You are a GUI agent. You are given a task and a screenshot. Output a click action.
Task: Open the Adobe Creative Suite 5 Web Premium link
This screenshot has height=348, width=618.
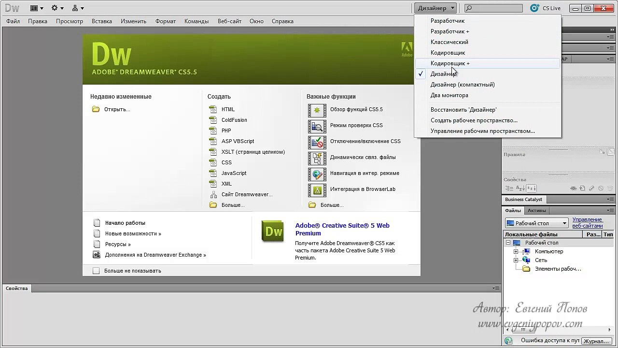342,229
